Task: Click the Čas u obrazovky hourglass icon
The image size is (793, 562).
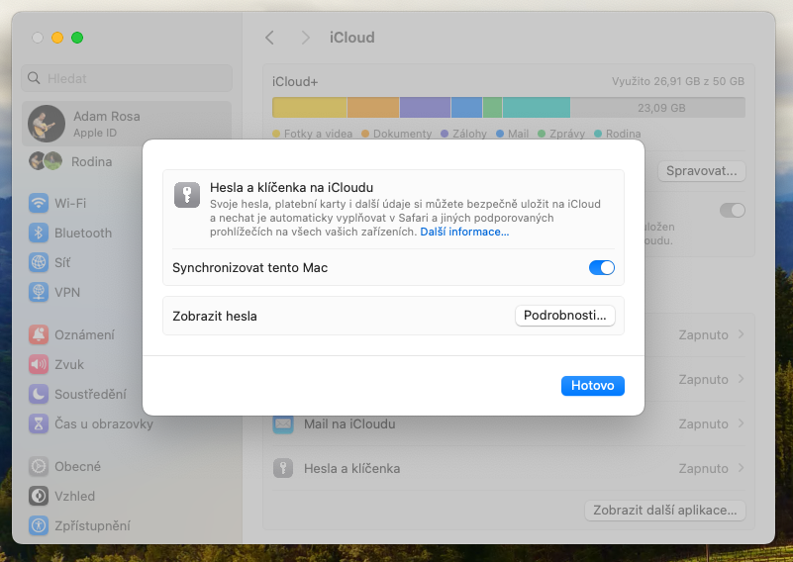Action: [x=39, y=423]
